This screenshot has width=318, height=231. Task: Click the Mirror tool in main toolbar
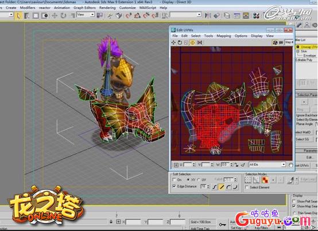208,15
